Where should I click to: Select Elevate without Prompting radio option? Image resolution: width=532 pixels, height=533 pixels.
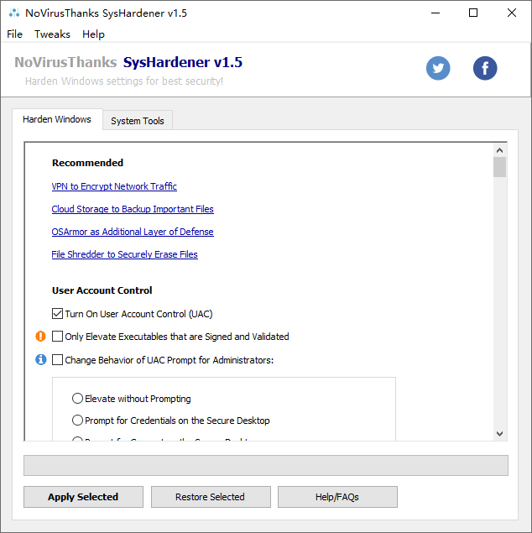78,399
